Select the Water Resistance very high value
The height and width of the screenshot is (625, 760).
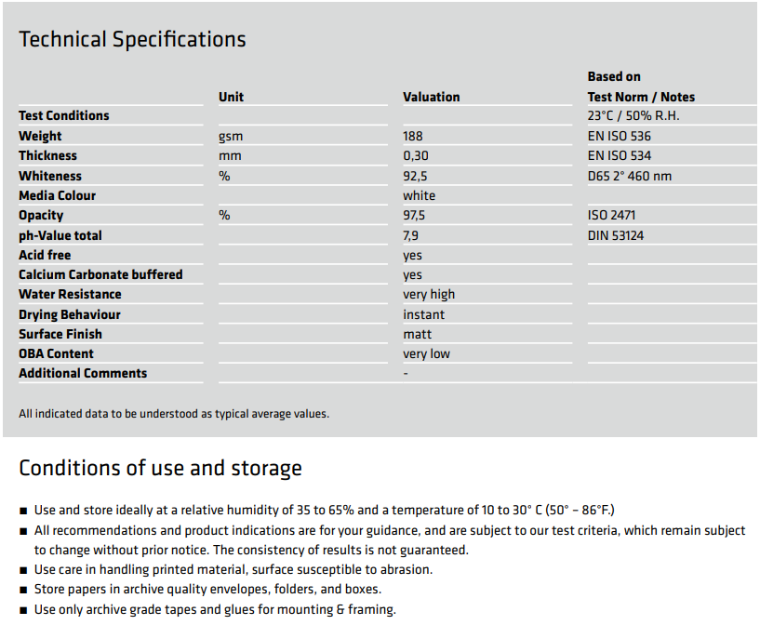429,294
